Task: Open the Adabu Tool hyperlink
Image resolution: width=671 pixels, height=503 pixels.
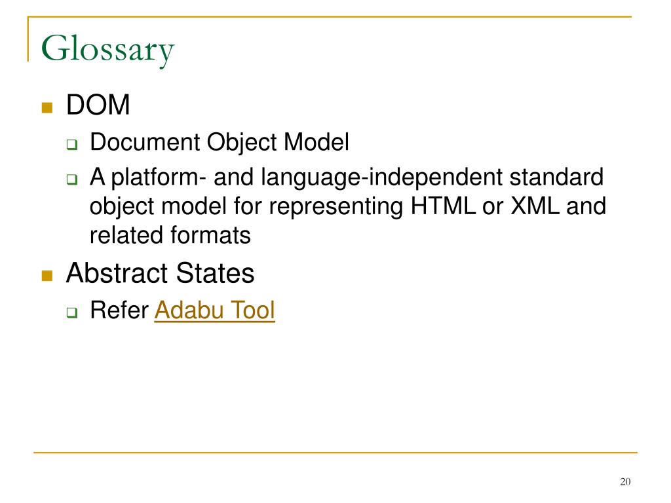Action: 214,310
